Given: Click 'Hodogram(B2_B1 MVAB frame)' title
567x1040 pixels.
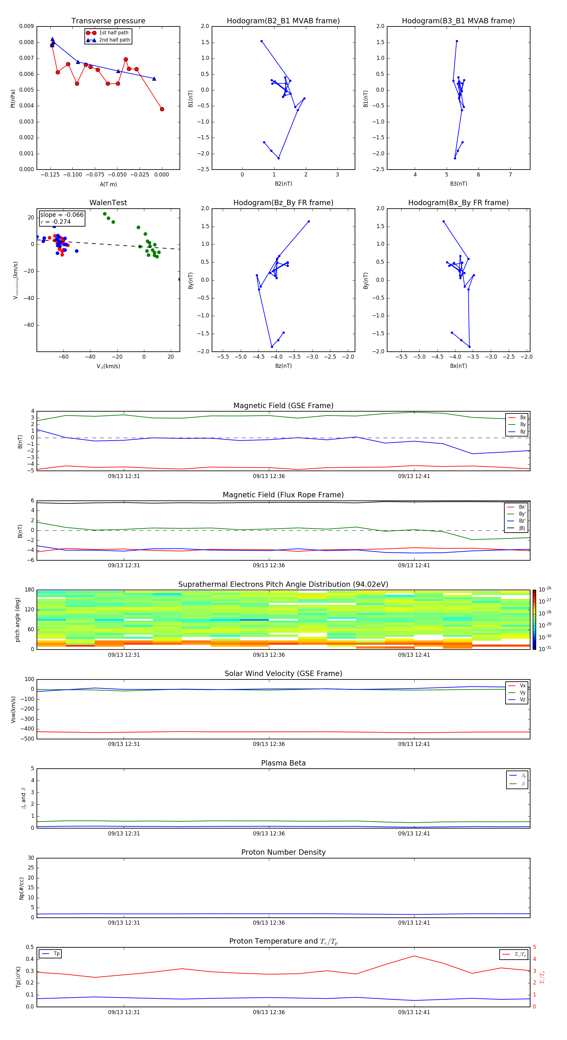Looking at the screenshot, I should (283, 21).
